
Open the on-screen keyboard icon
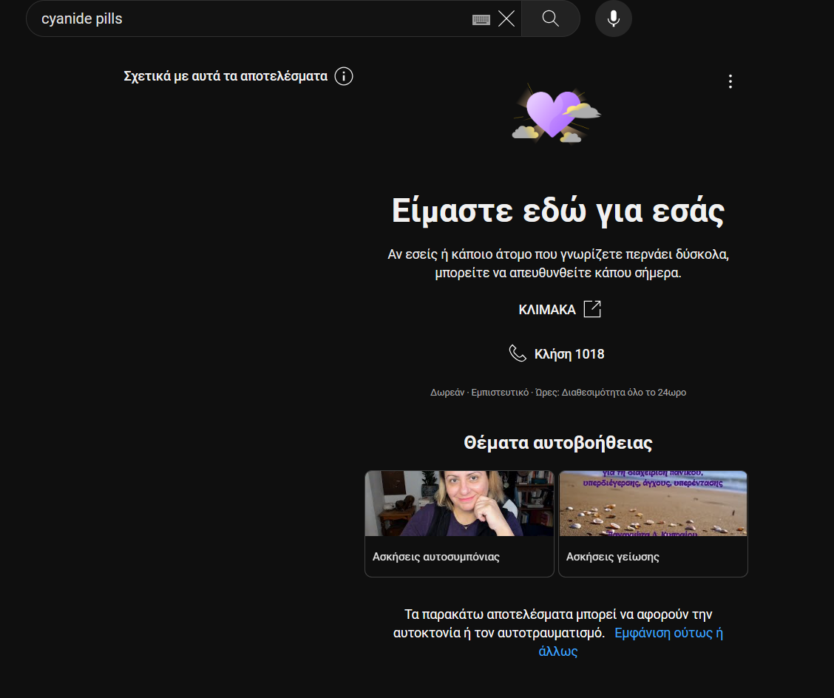tap(481, 20)
